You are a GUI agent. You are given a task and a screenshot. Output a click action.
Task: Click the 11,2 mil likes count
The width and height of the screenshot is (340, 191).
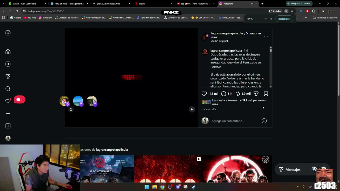(213, 94)
